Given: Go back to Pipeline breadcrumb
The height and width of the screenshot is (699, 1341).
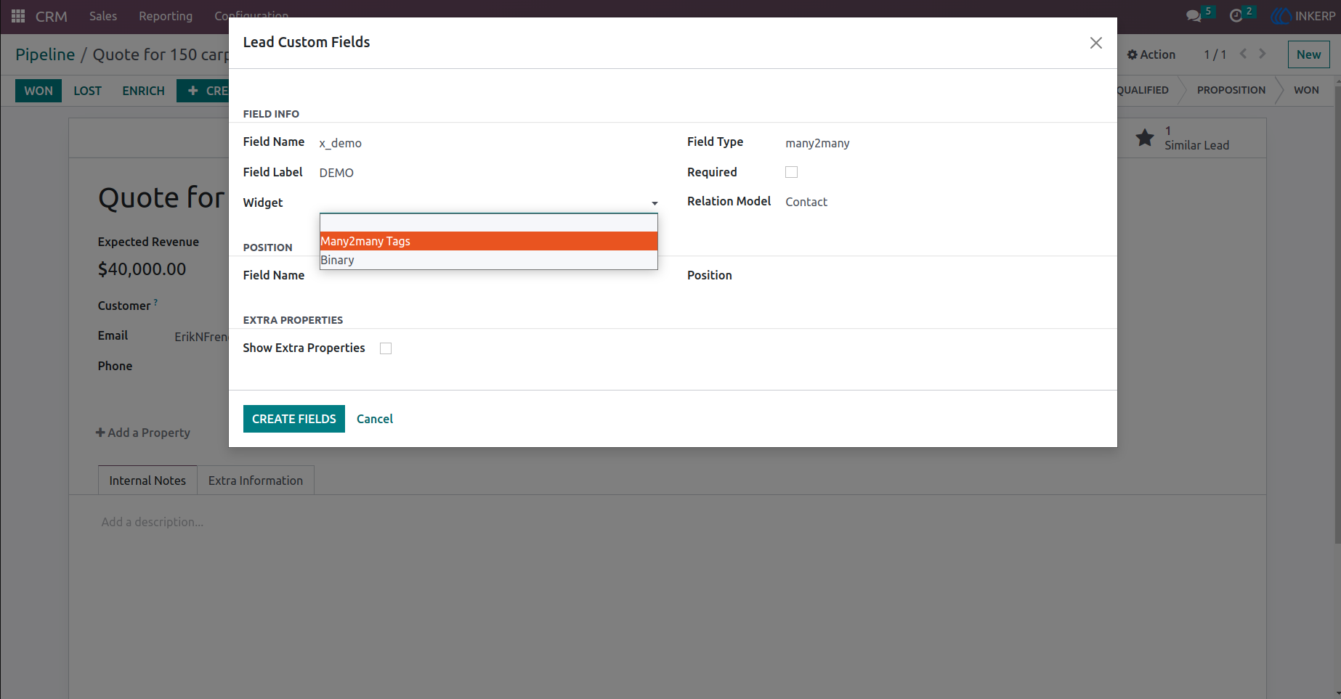Looking at the screenshot, I should [45, 54].
